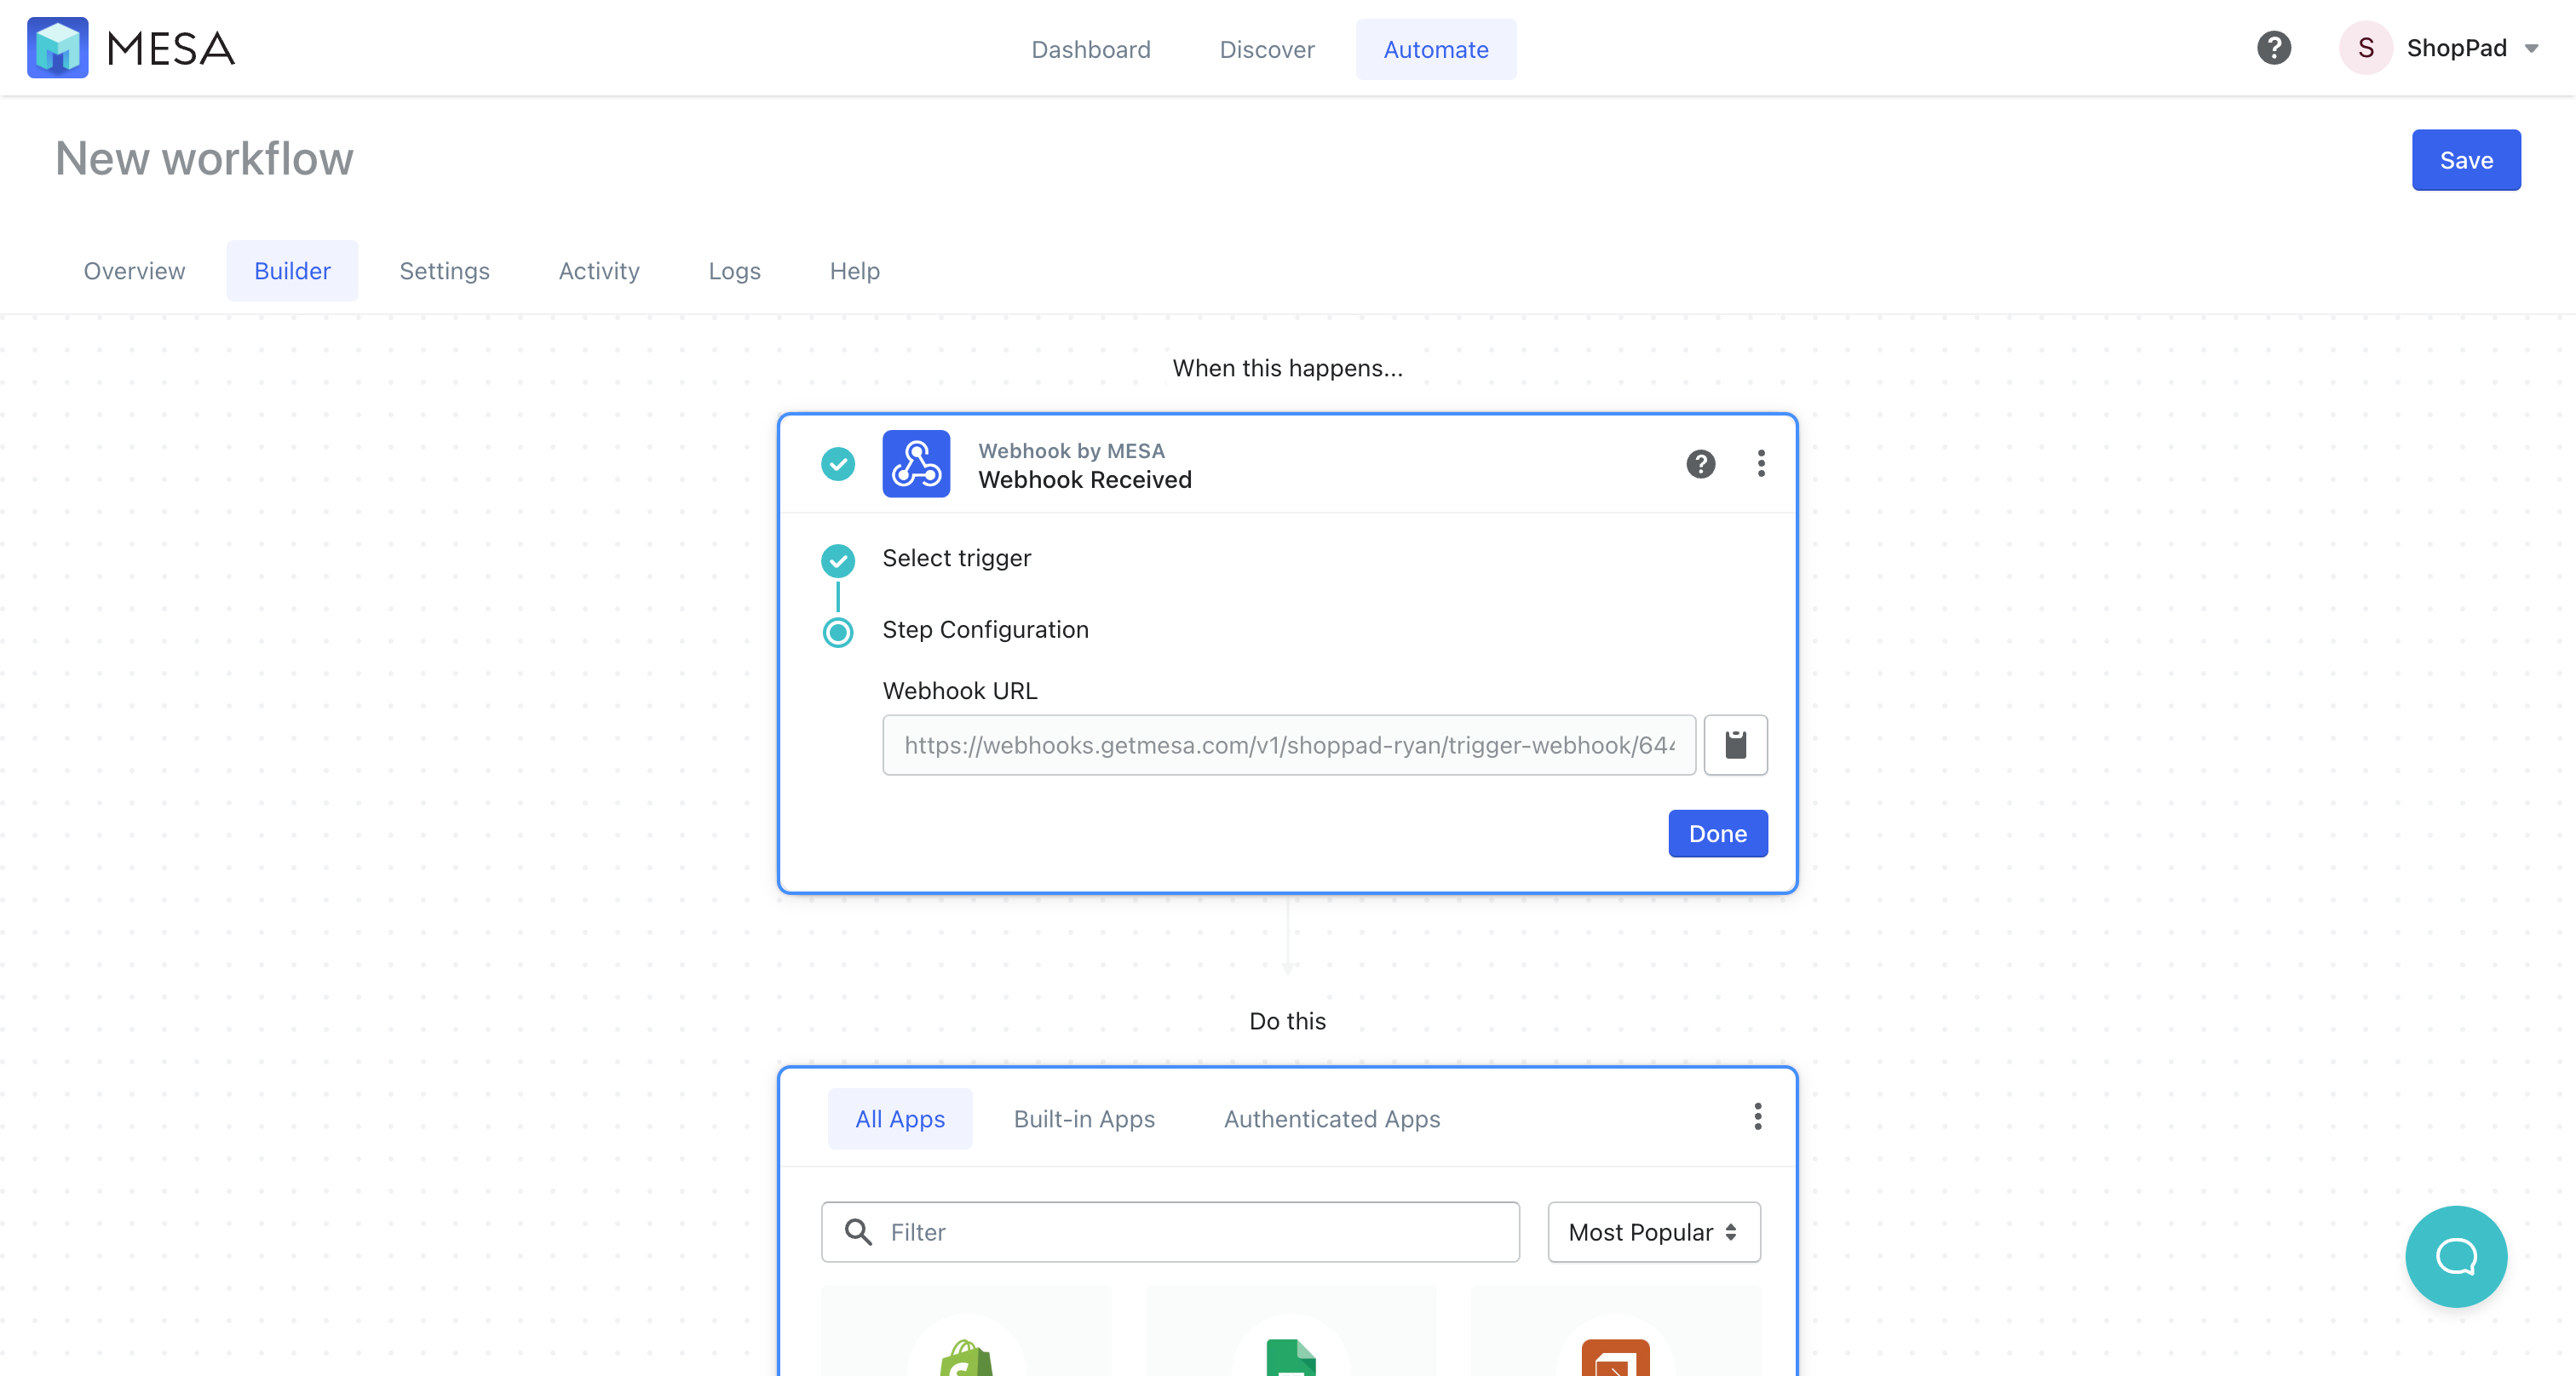Switch to the Builder tab
The height and width of the screenshot is (1376, 2576).
(292, 271)
